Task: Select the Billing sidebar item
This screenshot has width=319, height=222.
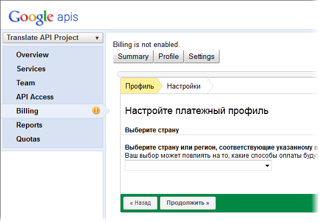Action: click(53, 111)
